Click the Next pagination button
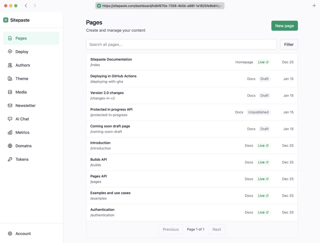The width and height of the screenshot is (320, 243). click(216, 229)
